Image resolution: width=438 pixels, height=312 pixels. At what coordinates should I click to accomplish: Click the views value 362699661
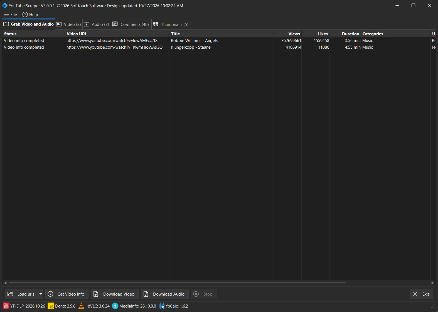coord(291,41)
